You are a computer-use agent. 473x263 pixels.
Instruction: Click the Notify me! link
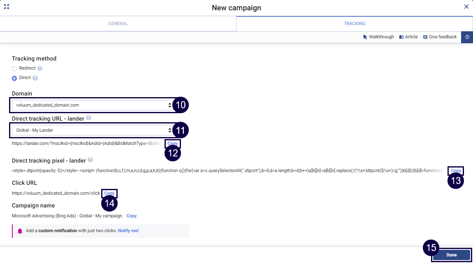pyautogui.click(x=128, y=230)
